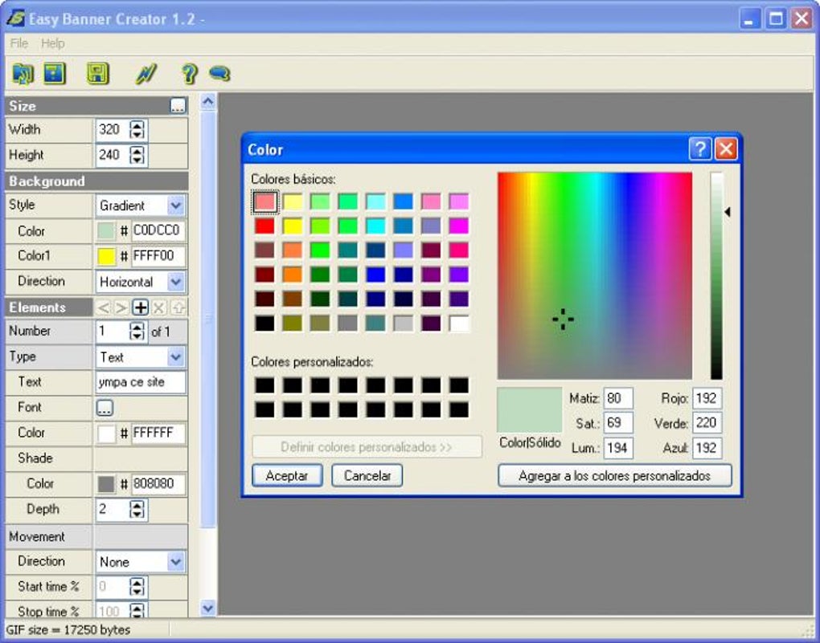Click the Cancelar button
Viewport: 820px width, 643px height.
(367, 476)
